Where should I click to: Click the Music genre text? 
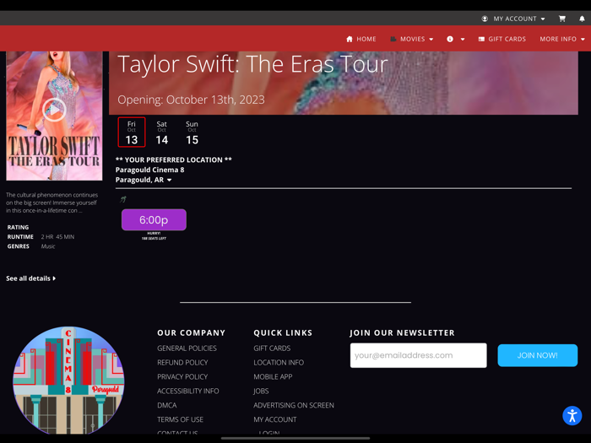coord(48,246)
